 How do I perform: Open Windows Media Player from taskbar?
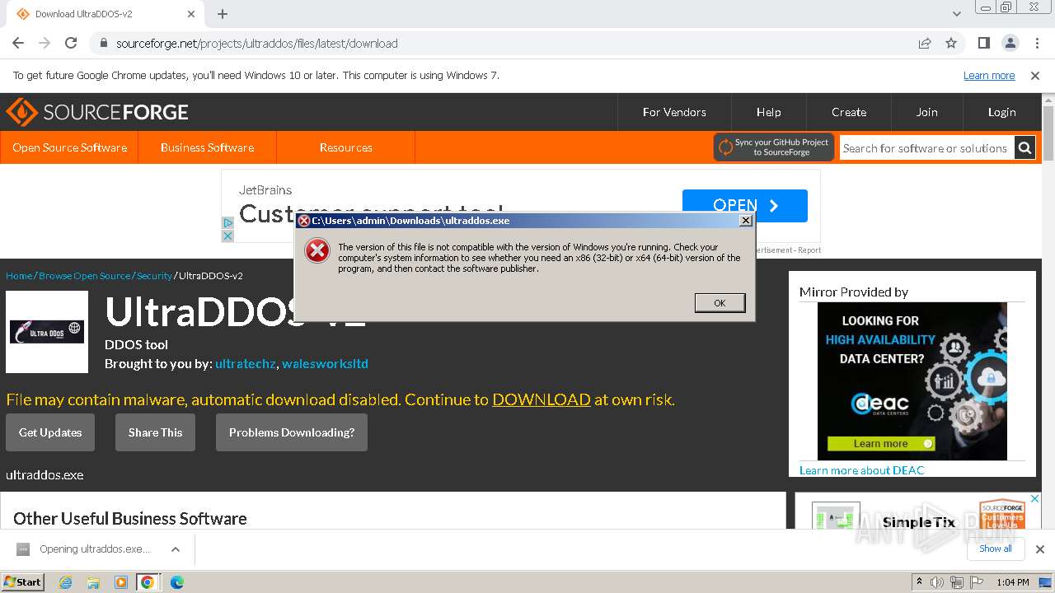click(x=120, y=582)
